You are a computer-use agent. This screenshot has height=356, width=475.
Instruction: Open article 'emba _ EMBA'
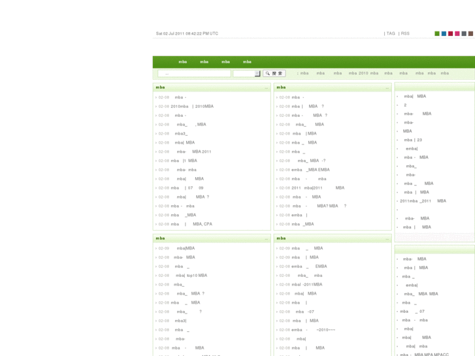point(309,267)
